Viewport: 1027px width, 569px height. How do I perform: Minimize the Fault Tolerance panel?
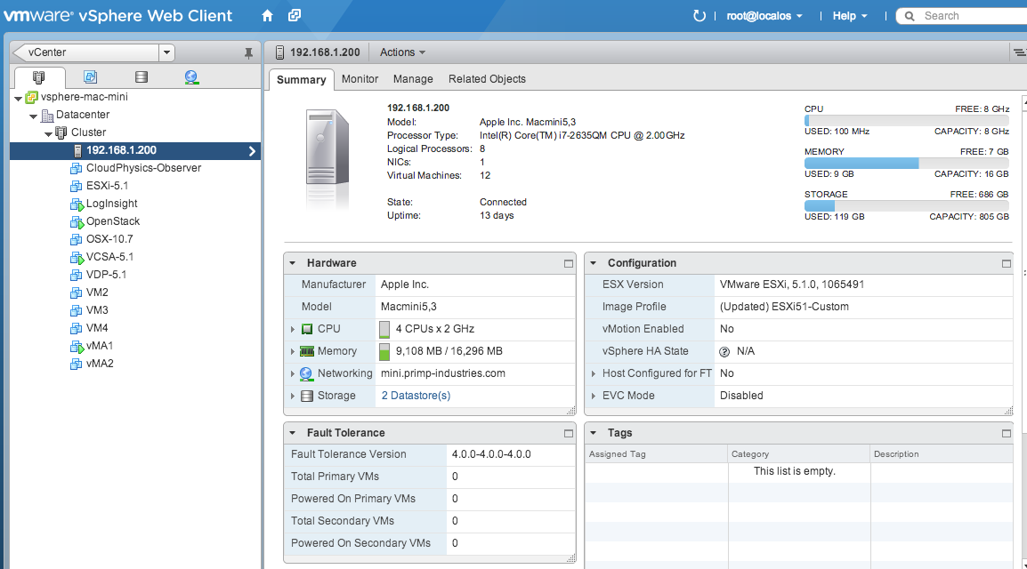click(569, 433)
